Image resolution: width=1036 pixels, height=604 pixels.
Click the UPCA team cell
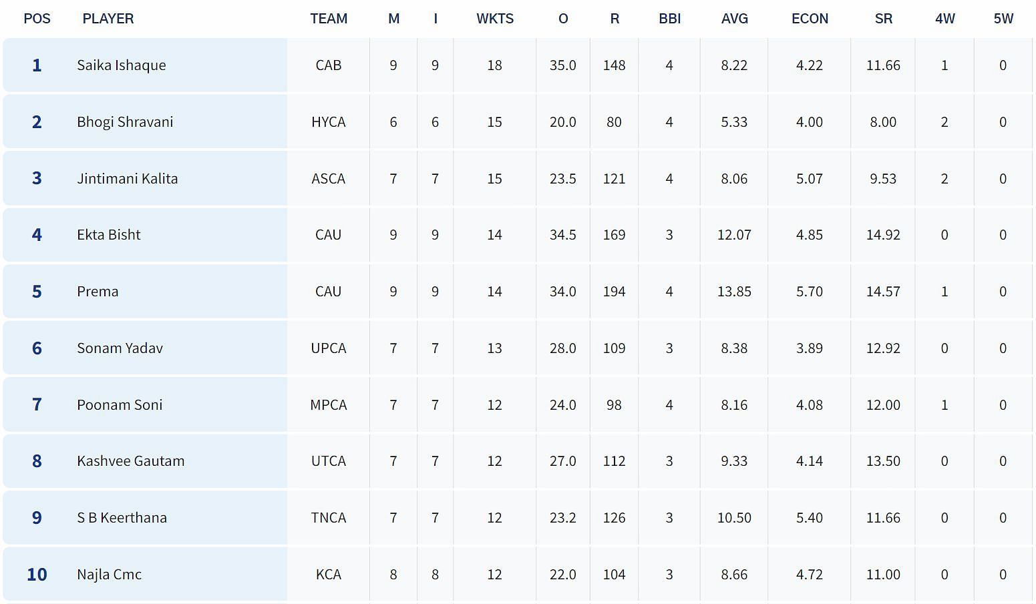[329, 348]
